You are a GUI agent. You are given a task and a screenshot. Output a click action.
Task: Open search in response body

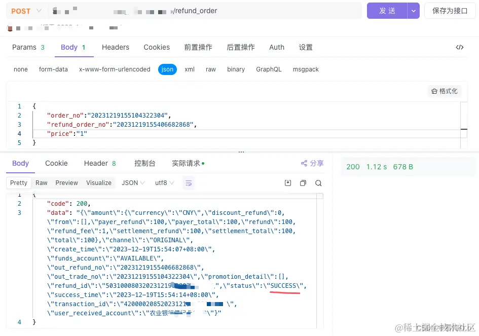(318, 183)
